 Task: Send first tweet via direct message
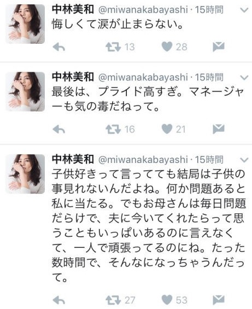[x=219, y=46]
